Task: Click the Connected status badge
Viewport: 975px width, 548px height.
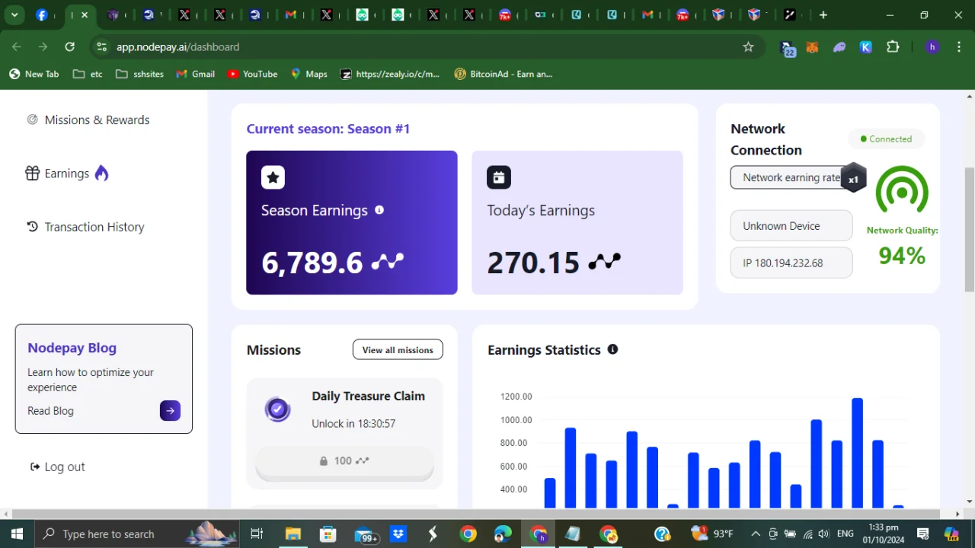Action: click(886, 139)
